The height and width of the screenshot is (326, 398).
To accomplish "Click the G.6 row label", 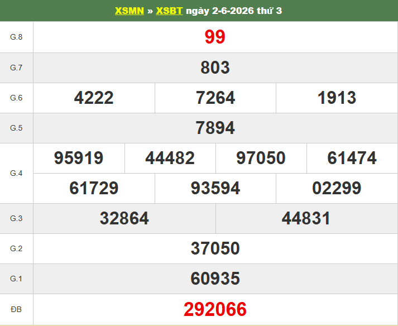I will [x=16, y=98].
